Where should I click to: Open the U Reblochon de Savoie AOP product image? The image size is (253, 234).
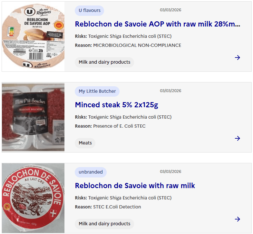[x=33, y=37]
